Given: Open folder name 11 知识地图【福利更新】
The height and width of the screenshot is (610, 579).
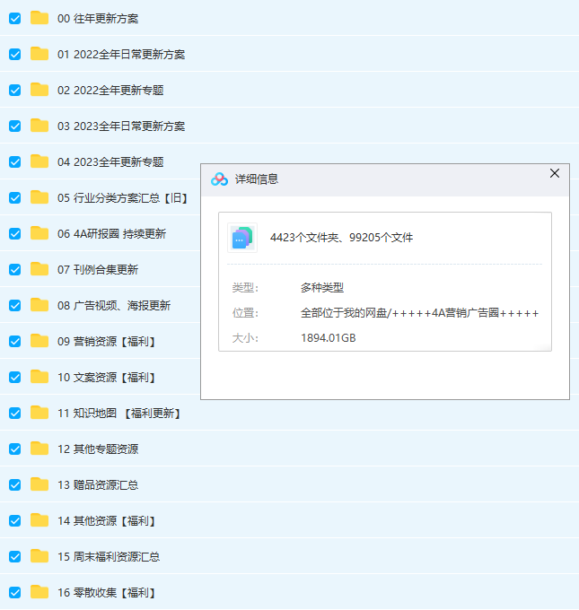Looking at the screenshot, I should point(120,414).
